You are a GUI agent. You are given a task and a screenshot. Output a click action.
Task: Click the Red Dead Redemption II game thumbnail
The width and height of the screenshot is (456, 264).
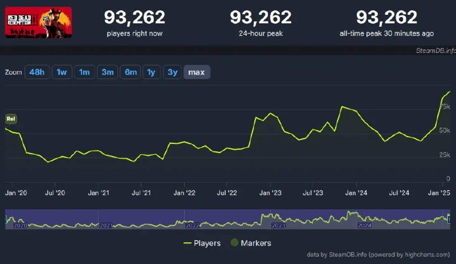click(38, 23)
